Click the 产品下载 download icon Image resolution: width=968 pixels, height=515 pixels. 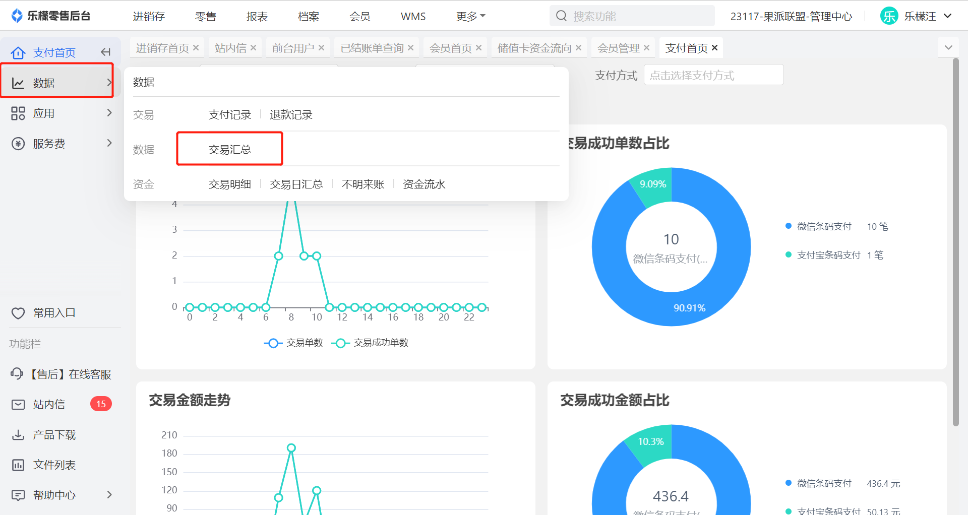coord(18,434)
